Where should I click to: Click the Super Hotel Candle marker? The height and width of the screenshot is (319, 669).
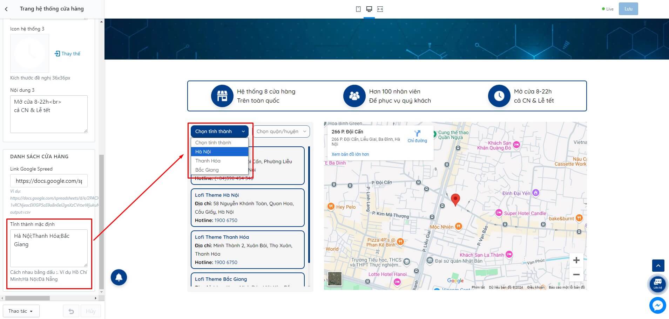click(x=499, y=213)
